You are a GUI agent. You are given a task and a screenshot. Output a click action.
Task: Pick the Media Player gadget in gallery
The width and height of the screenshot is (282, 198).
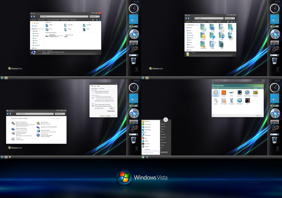click(247, 93)
